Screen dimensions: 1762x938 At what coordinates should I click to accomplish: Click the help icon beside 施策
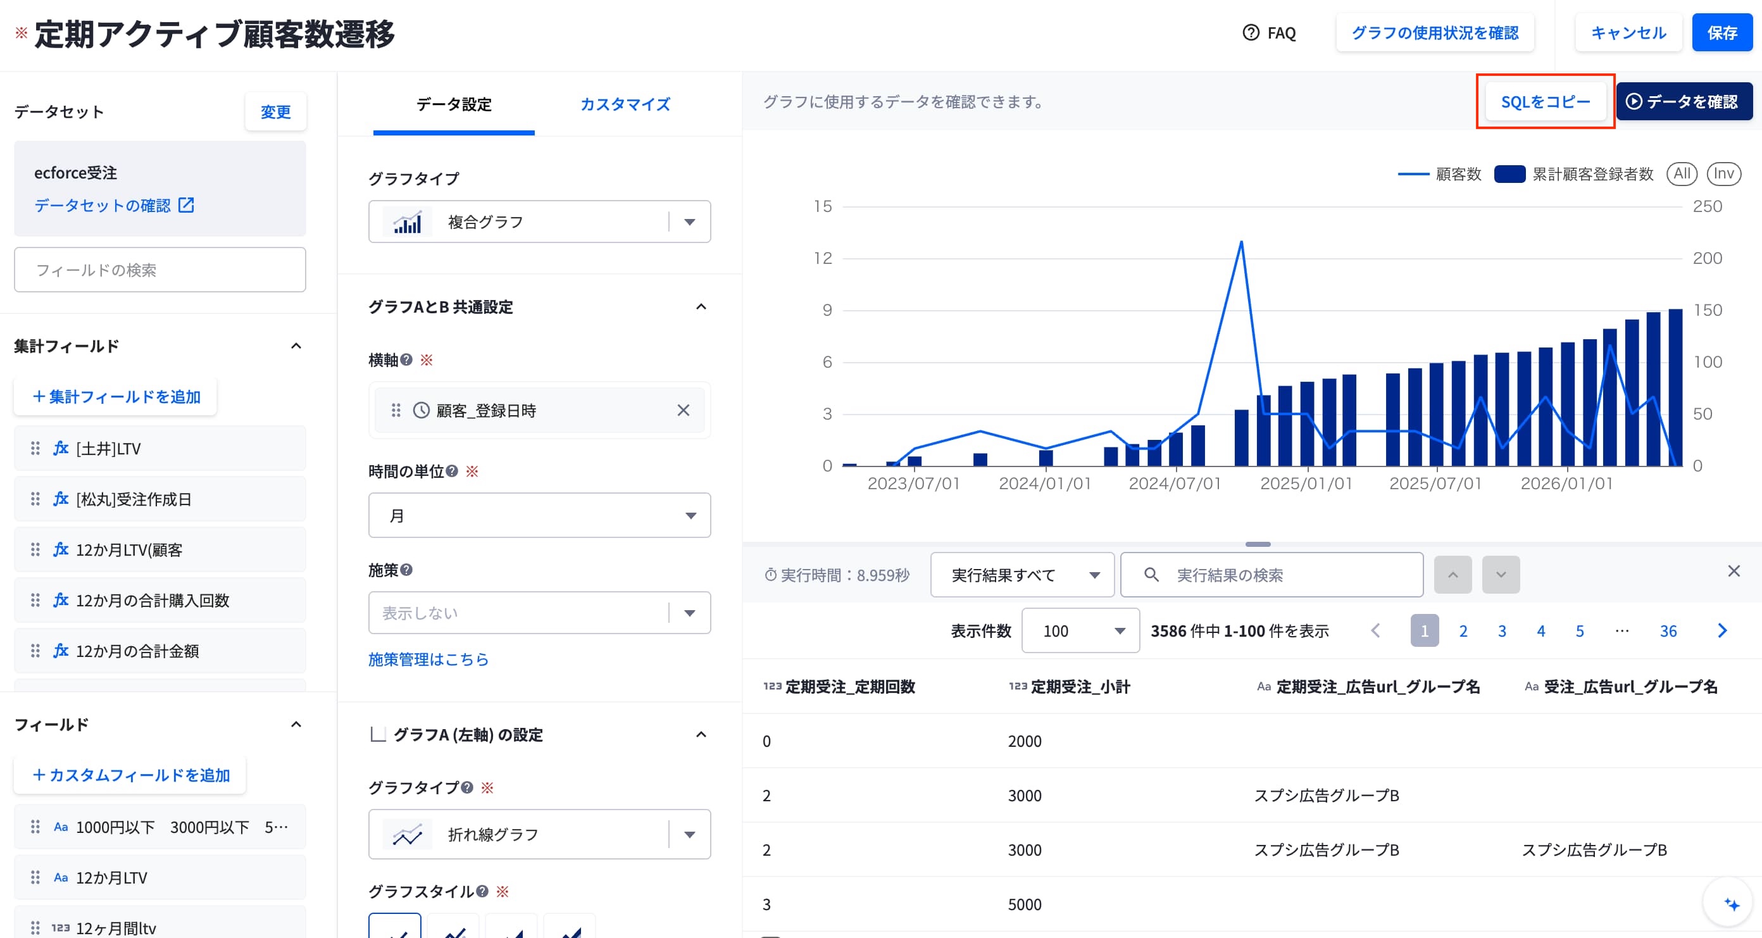(406, 569)
